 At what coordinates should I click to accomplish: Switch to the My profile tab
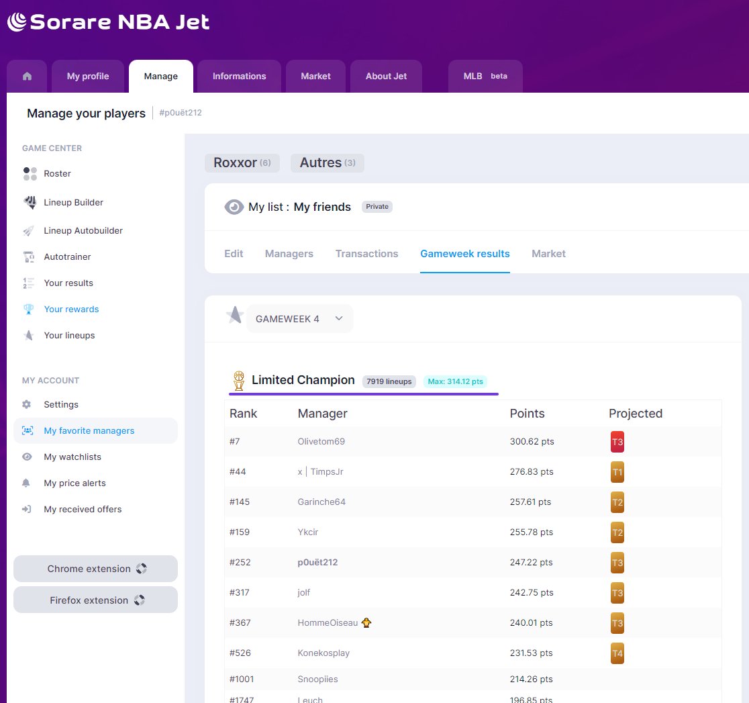88,76
